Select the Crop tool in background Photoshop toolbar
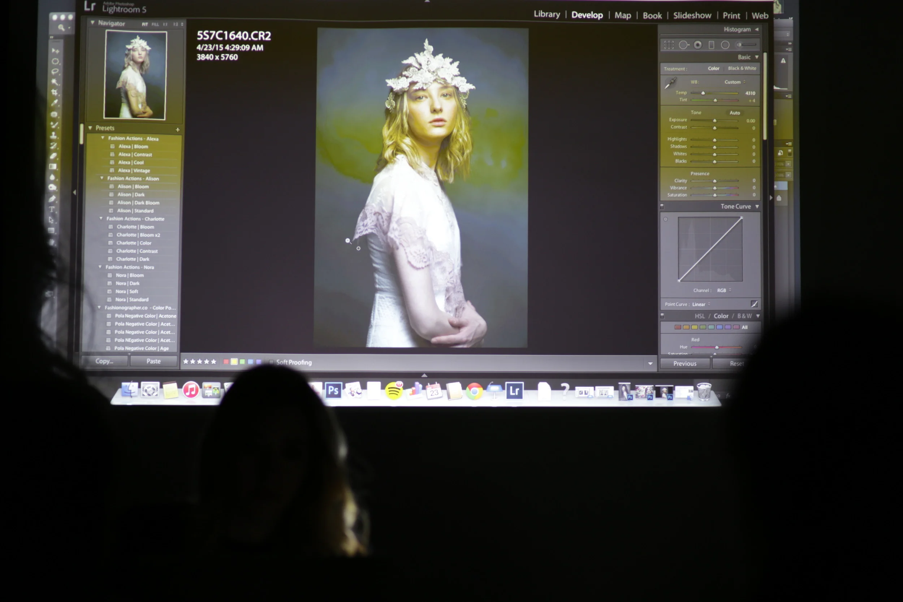 point(55,92)
